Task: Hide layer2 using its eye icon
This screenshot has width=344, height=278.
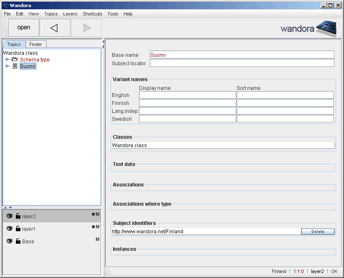Action: 10,216
